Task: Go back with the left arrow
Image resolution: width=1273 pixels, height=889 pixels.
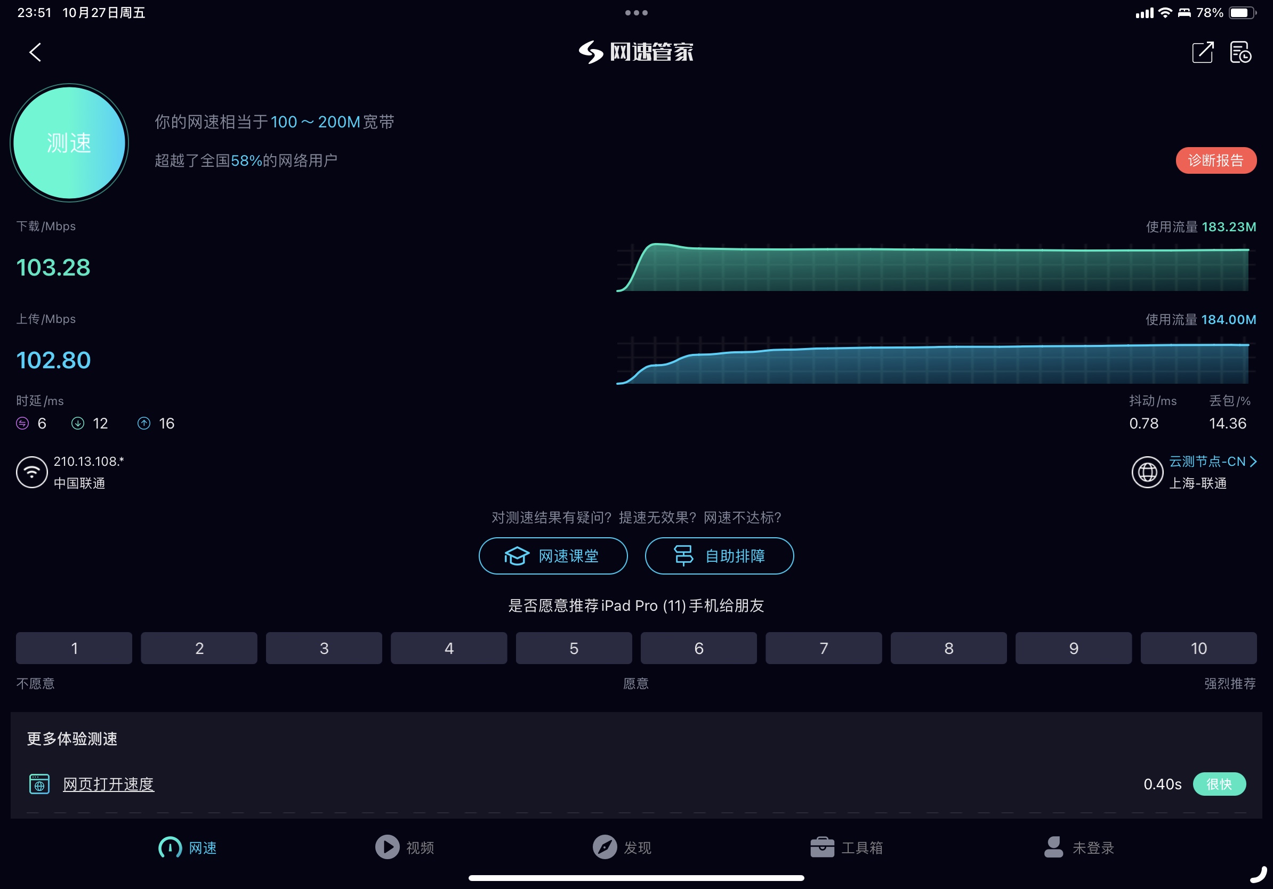Action: pos(35,53)
